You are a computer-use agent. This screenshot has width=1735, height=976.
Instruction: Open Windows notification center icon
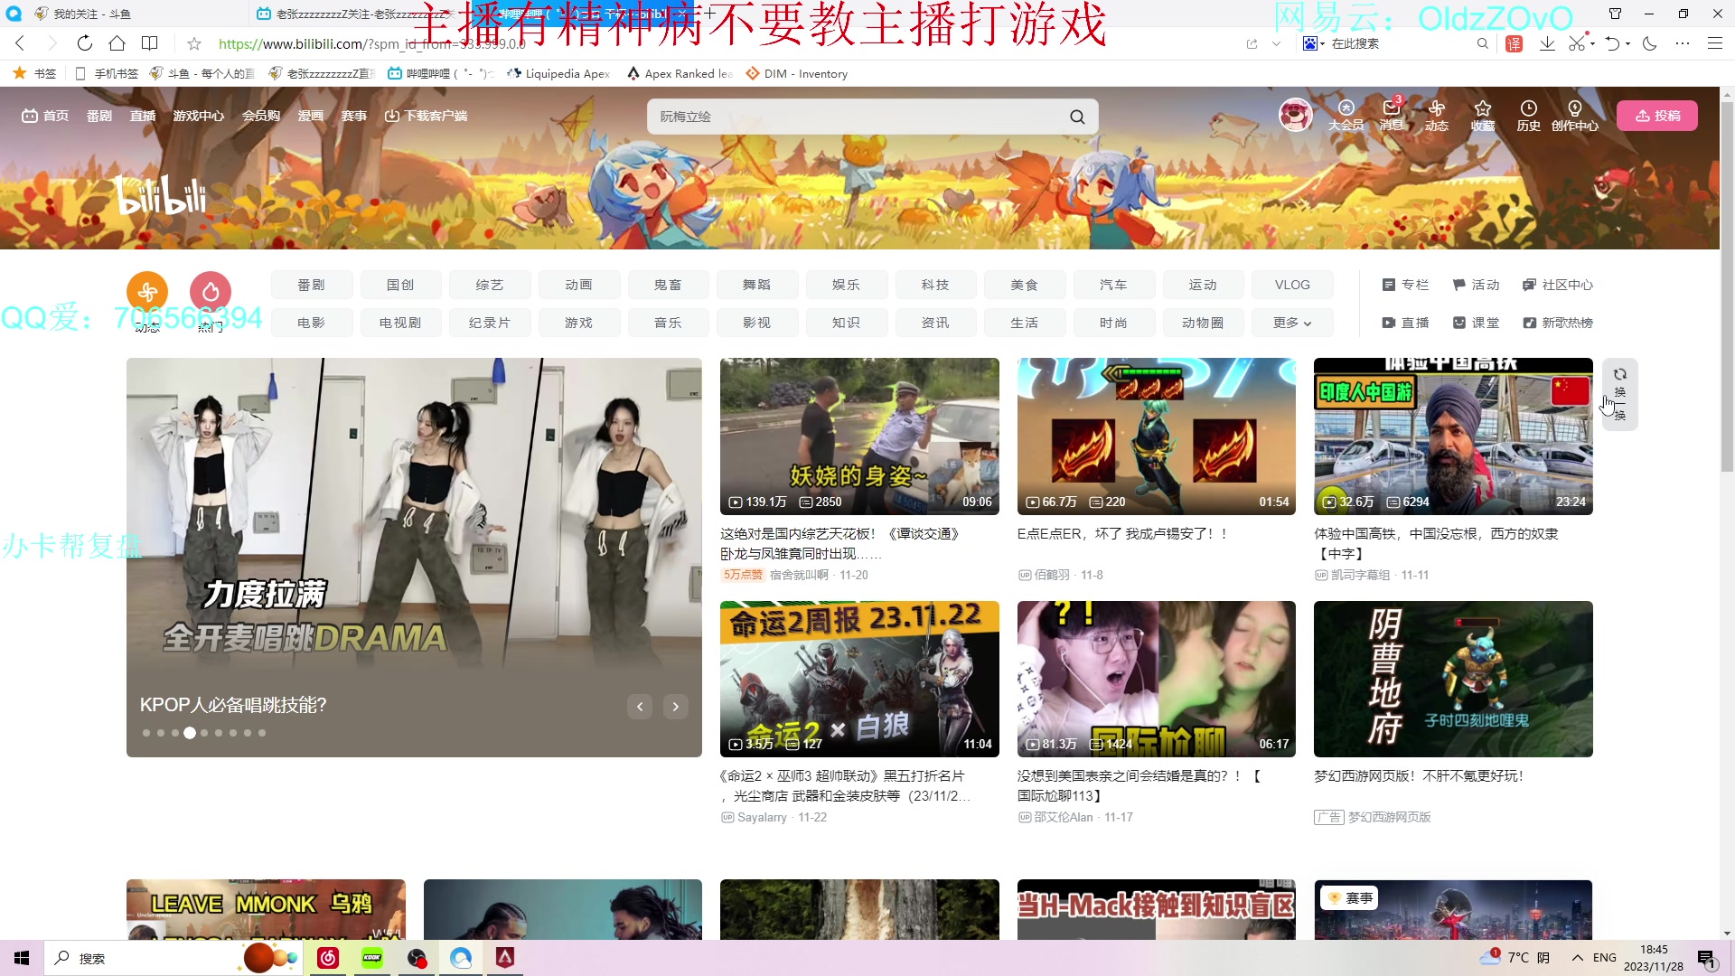click(1706, 958)
